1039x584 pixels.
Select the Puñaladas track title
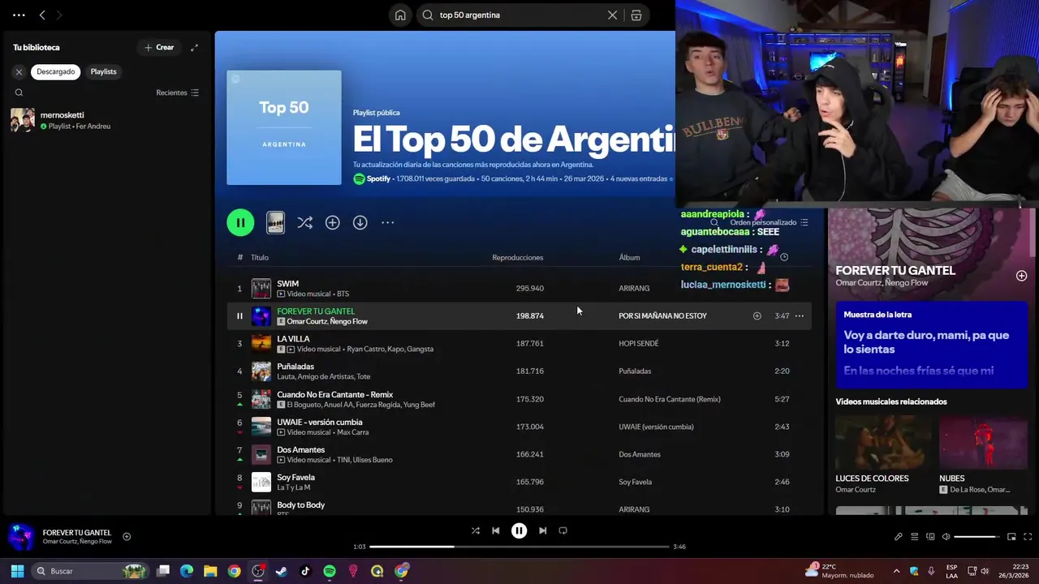pos(295,366)
